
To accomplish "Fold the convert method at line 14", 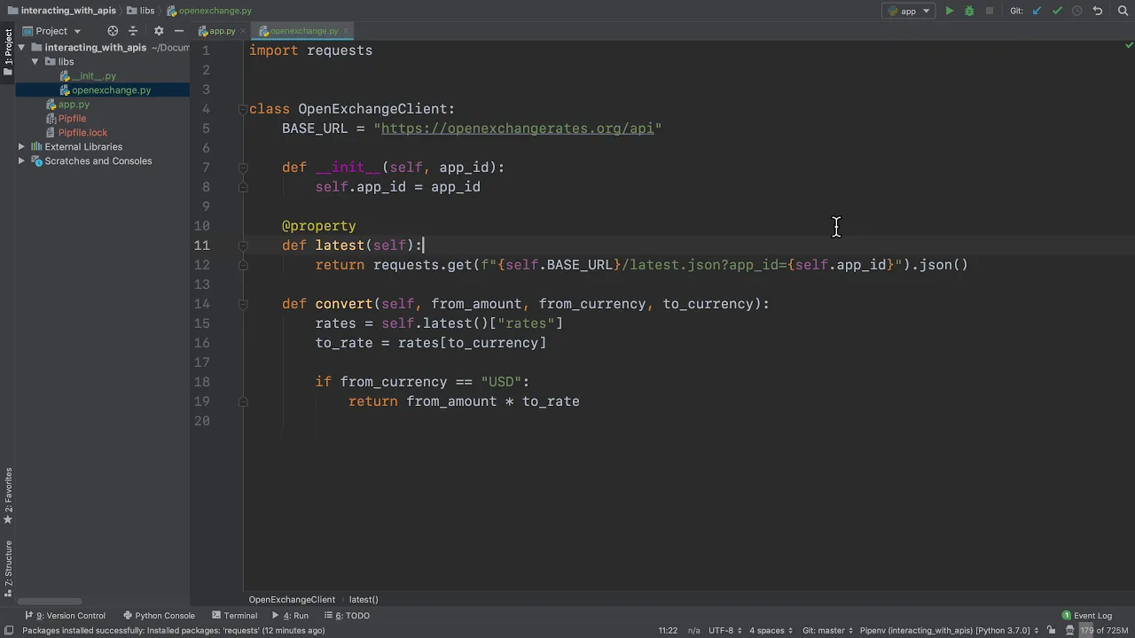I will [x=242, y=304].
